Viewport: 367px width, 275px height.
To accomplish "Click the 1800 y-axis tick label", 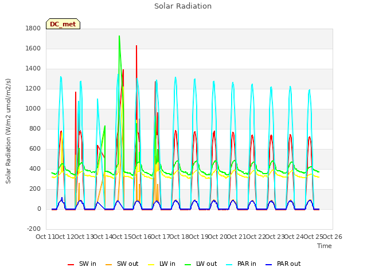I will coord(33,28).
